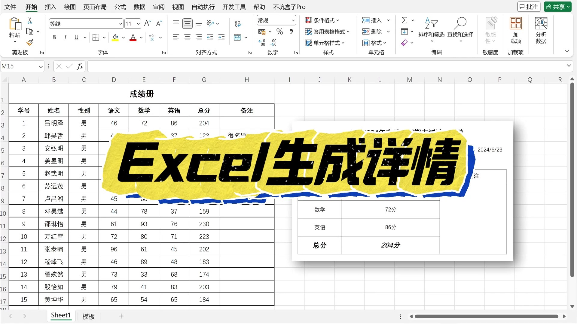
Task: Click the Analyze Data button
Action: [541, 30]
